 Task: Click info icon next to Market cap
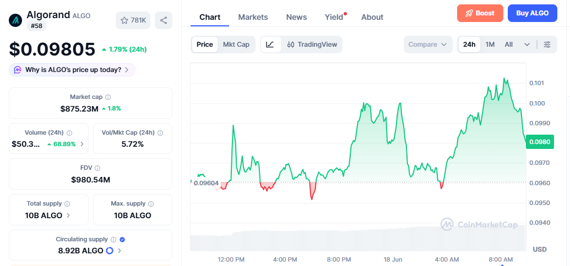(108, 97)
